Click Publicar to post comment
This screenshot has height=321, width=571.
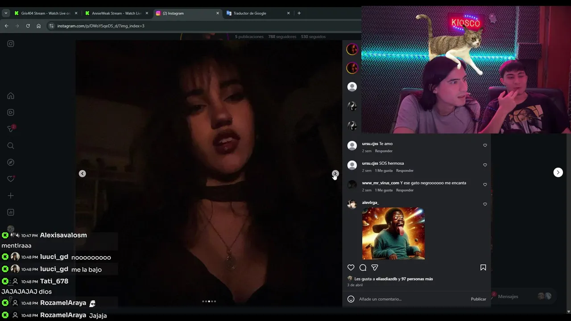[x=478, y=299]
